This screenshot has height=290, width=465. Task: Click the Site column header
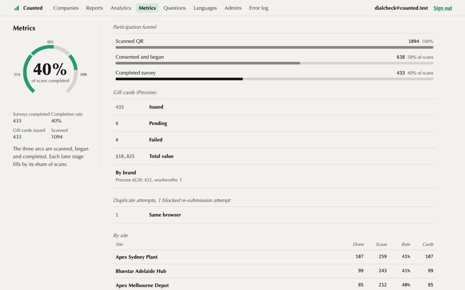click(x=119, y=244)
